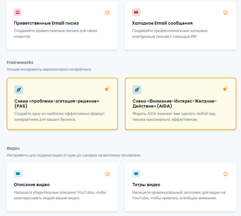Click the PAS framework pen icon
241x216 pixels.
coord(19,90)
